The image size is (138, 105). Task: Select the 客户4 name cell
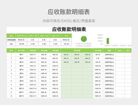pyautogui.click(x=22, y=66)
